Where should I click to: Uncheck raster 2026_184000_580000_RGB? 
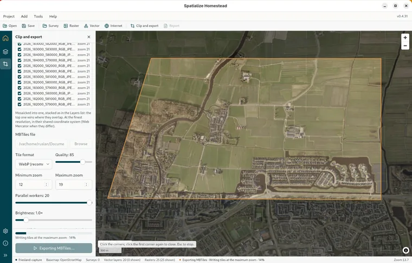[20, 55]
